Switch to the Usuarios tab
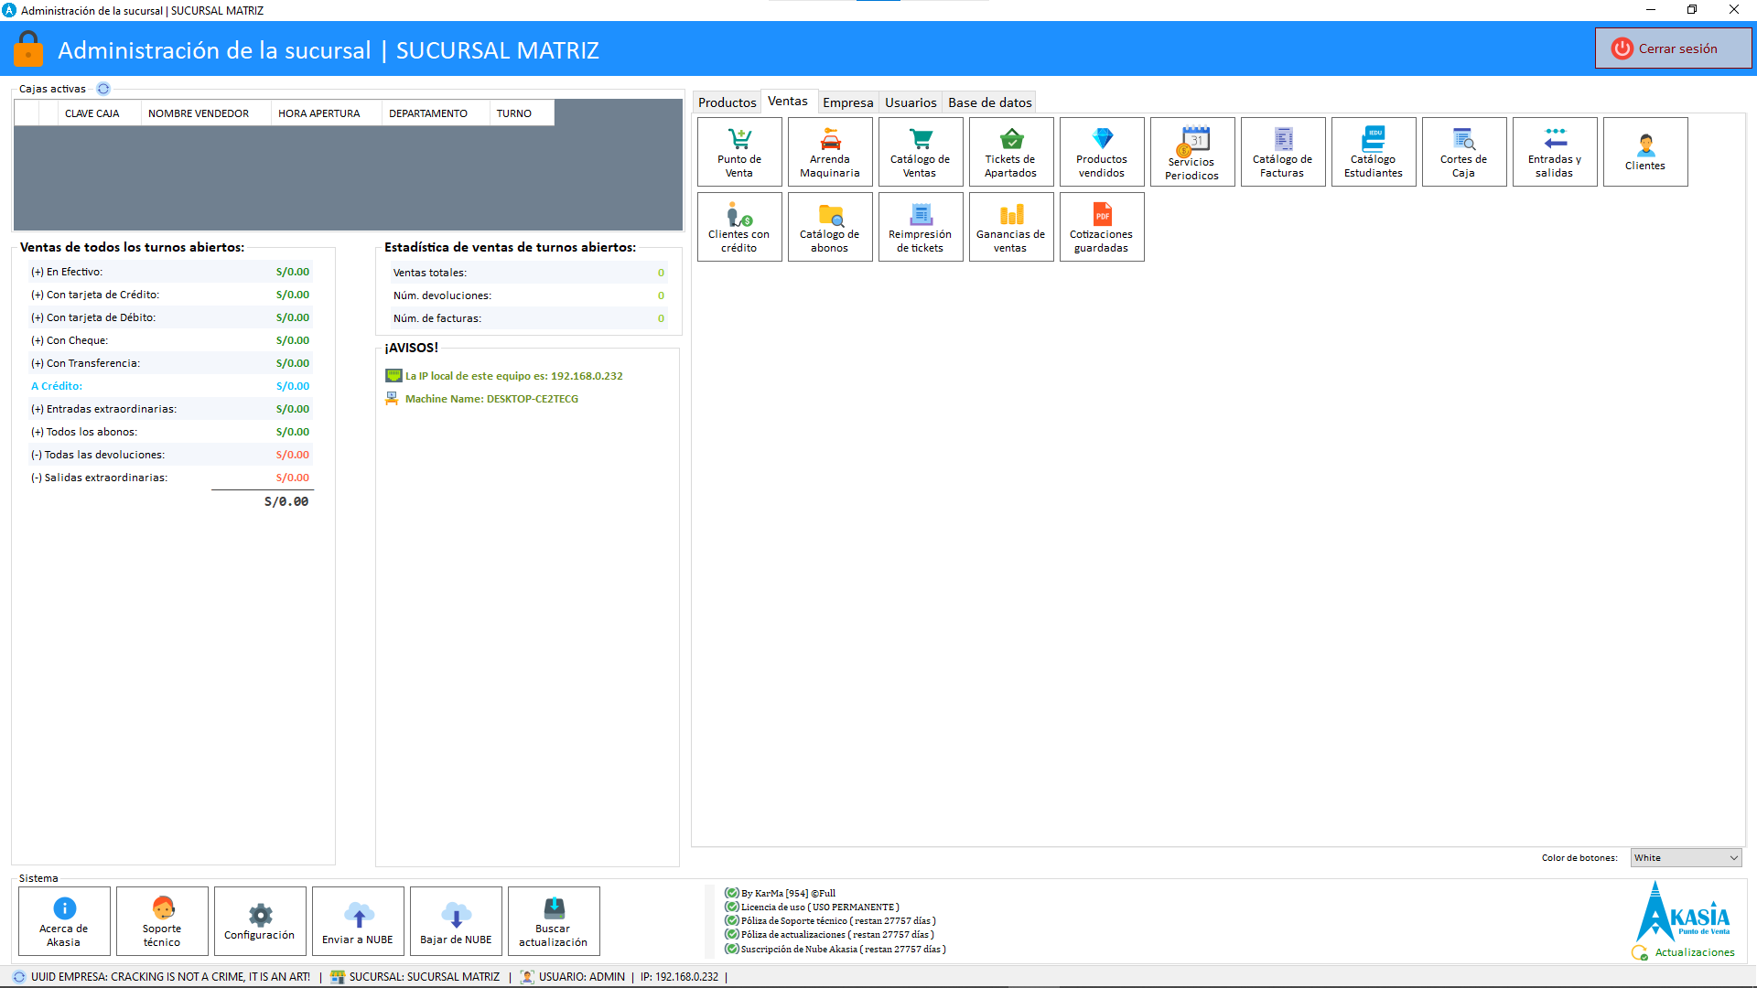 (x=911, y=102)
